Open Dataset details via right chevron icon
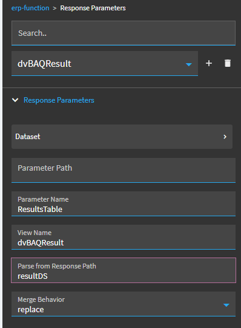 225,137
